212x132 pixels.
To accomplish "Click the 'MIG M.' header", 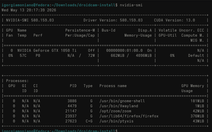I will [x=197, y=40].
